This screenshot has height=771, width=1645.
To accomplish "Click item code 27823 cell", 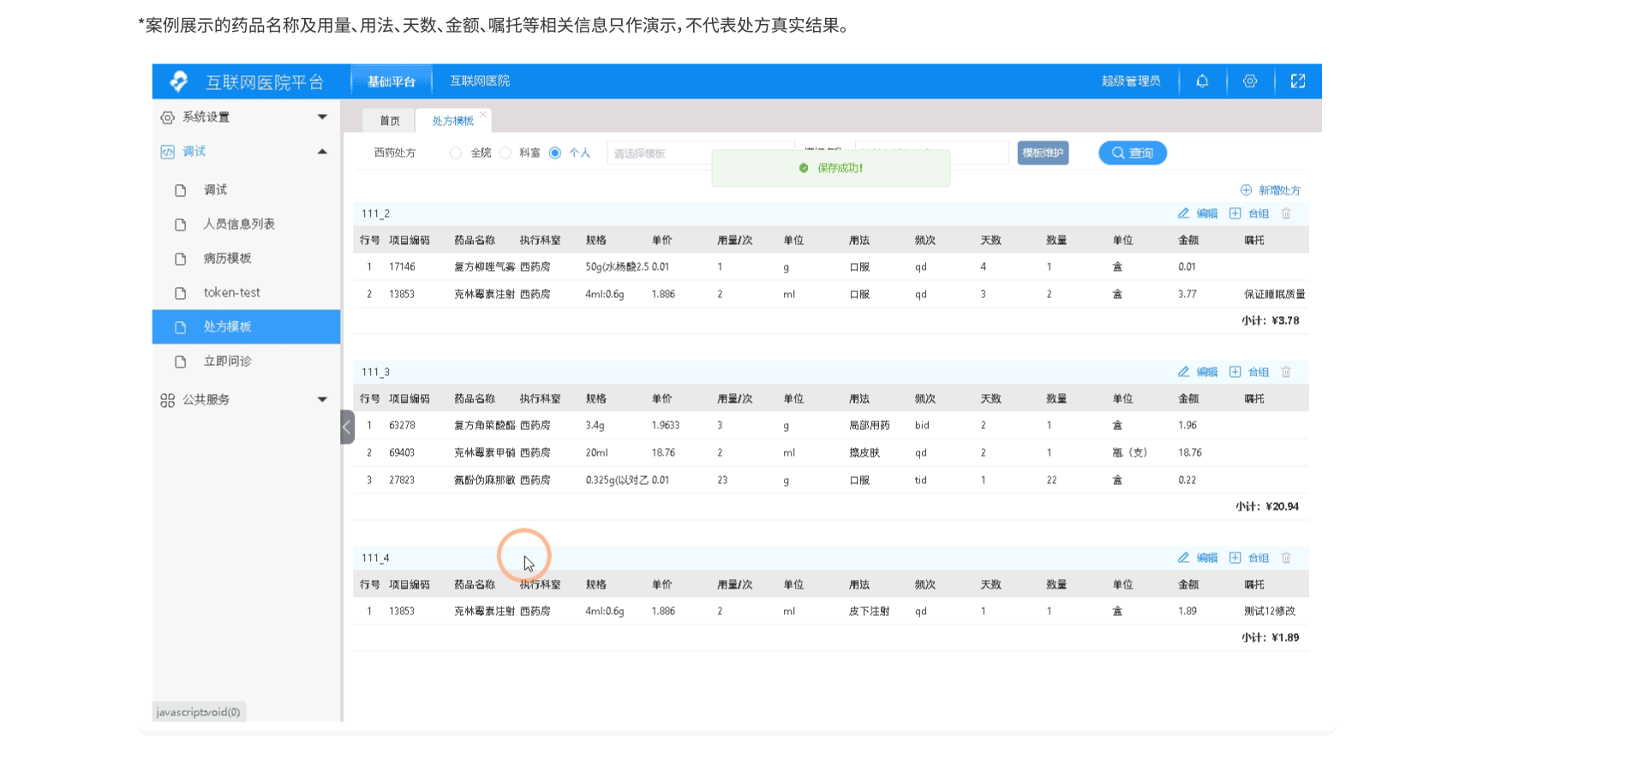I will [402, 481].
